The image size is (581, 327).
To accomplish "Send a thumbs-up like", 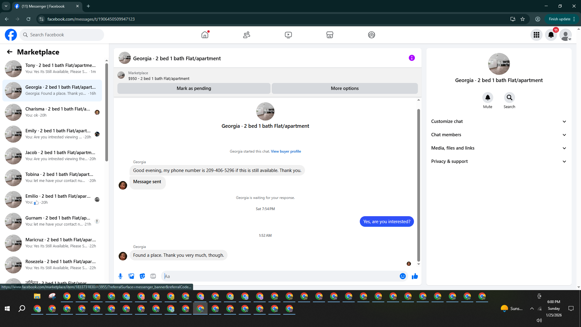I will pos(415,276).
